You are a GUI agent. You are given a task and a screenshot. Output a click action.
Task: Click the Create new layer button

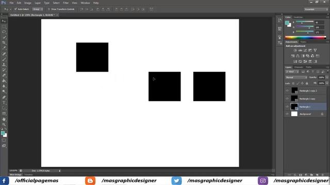pos(317,175)
